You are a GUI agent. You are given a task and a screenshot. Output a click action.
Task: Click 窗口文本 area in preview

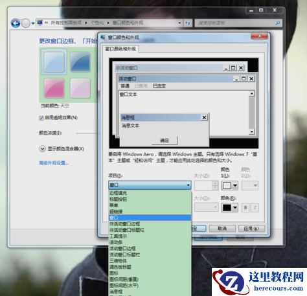128,95
